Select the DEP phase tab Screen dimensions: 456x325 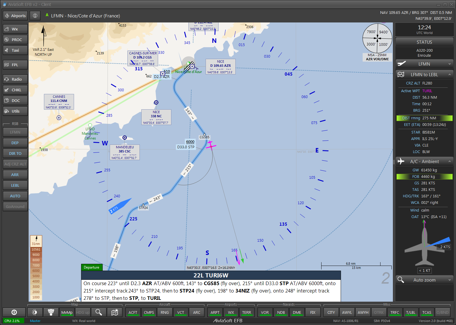pos(15,143)
